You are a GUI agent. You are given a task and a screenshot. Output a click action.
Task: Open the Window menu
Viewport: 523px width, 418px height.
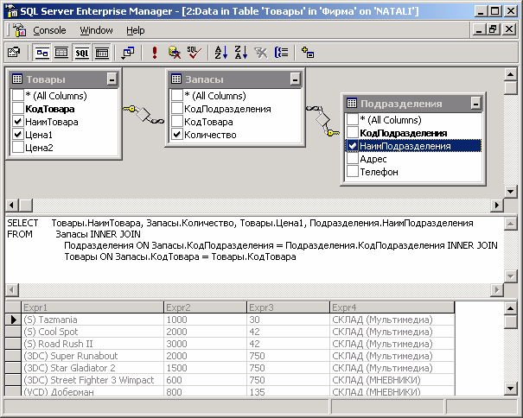pyautogui.click(x=96, y=30)
